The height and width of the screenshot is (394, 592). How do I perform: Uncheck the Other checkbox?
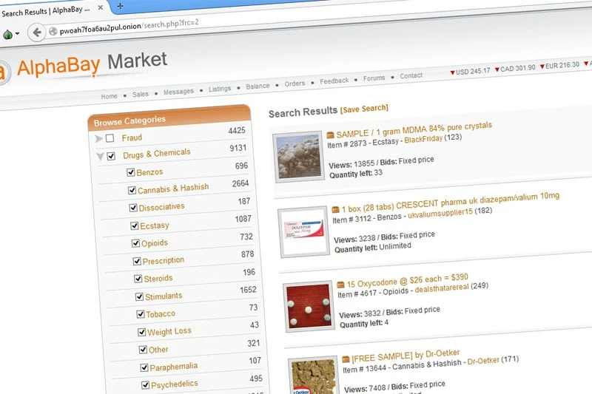click(x=143, y=350)
